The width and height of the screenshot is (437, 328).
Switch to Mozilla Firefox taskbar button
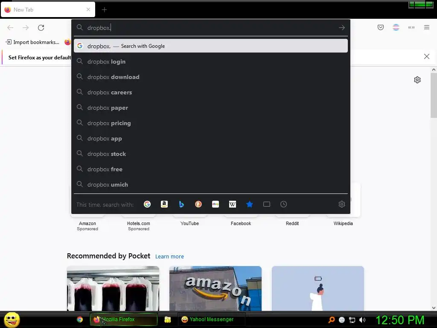[123, 319]
